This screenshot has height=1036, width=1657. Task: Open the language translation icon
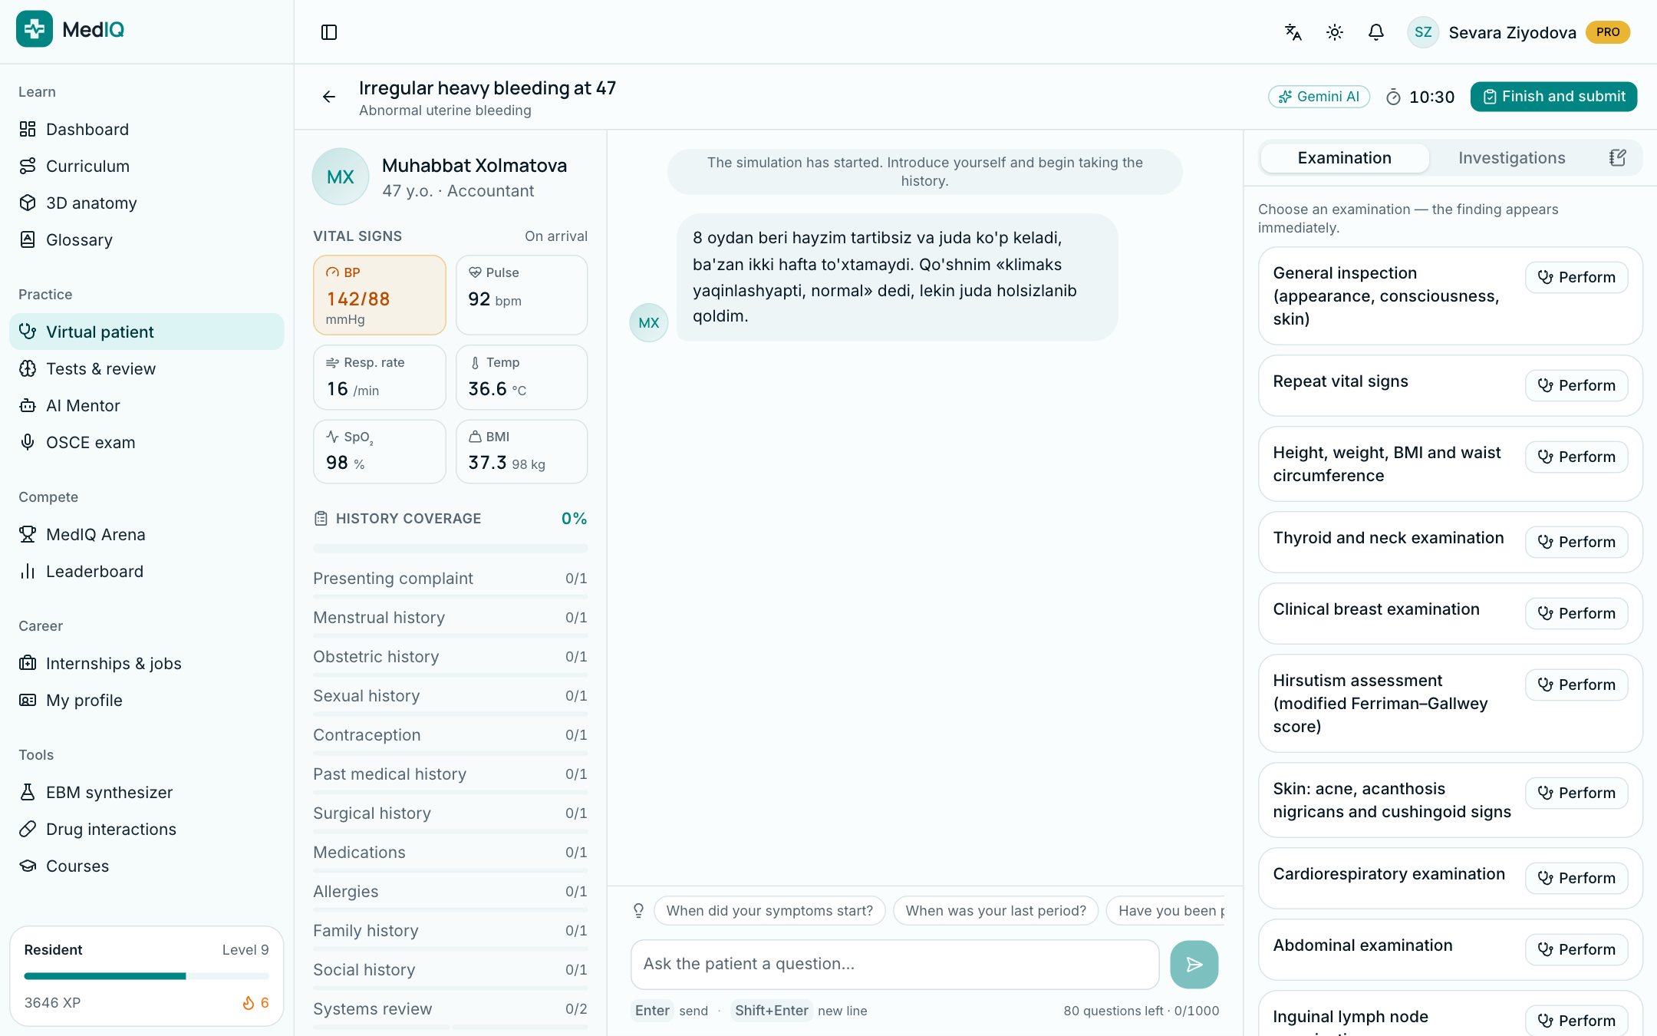point(1293,32)
